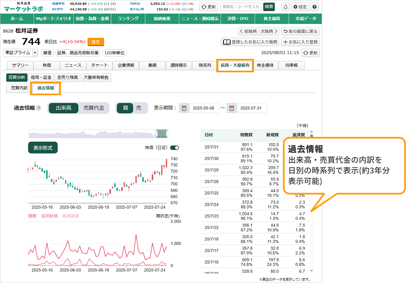Select 買 option

click(x=125, y=108)
